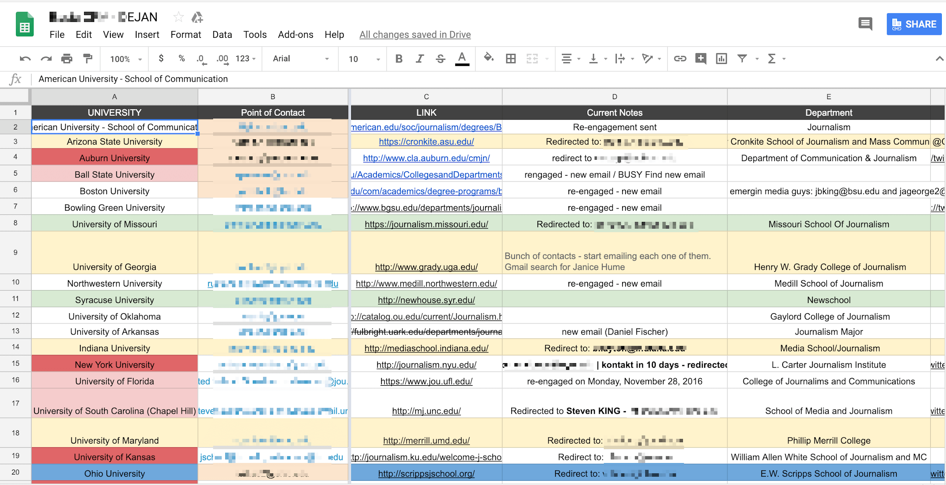The height and width of the screenshot is (485, 946).
Task: Star this document
Action: pyautogui.click(x=178, y=17)
